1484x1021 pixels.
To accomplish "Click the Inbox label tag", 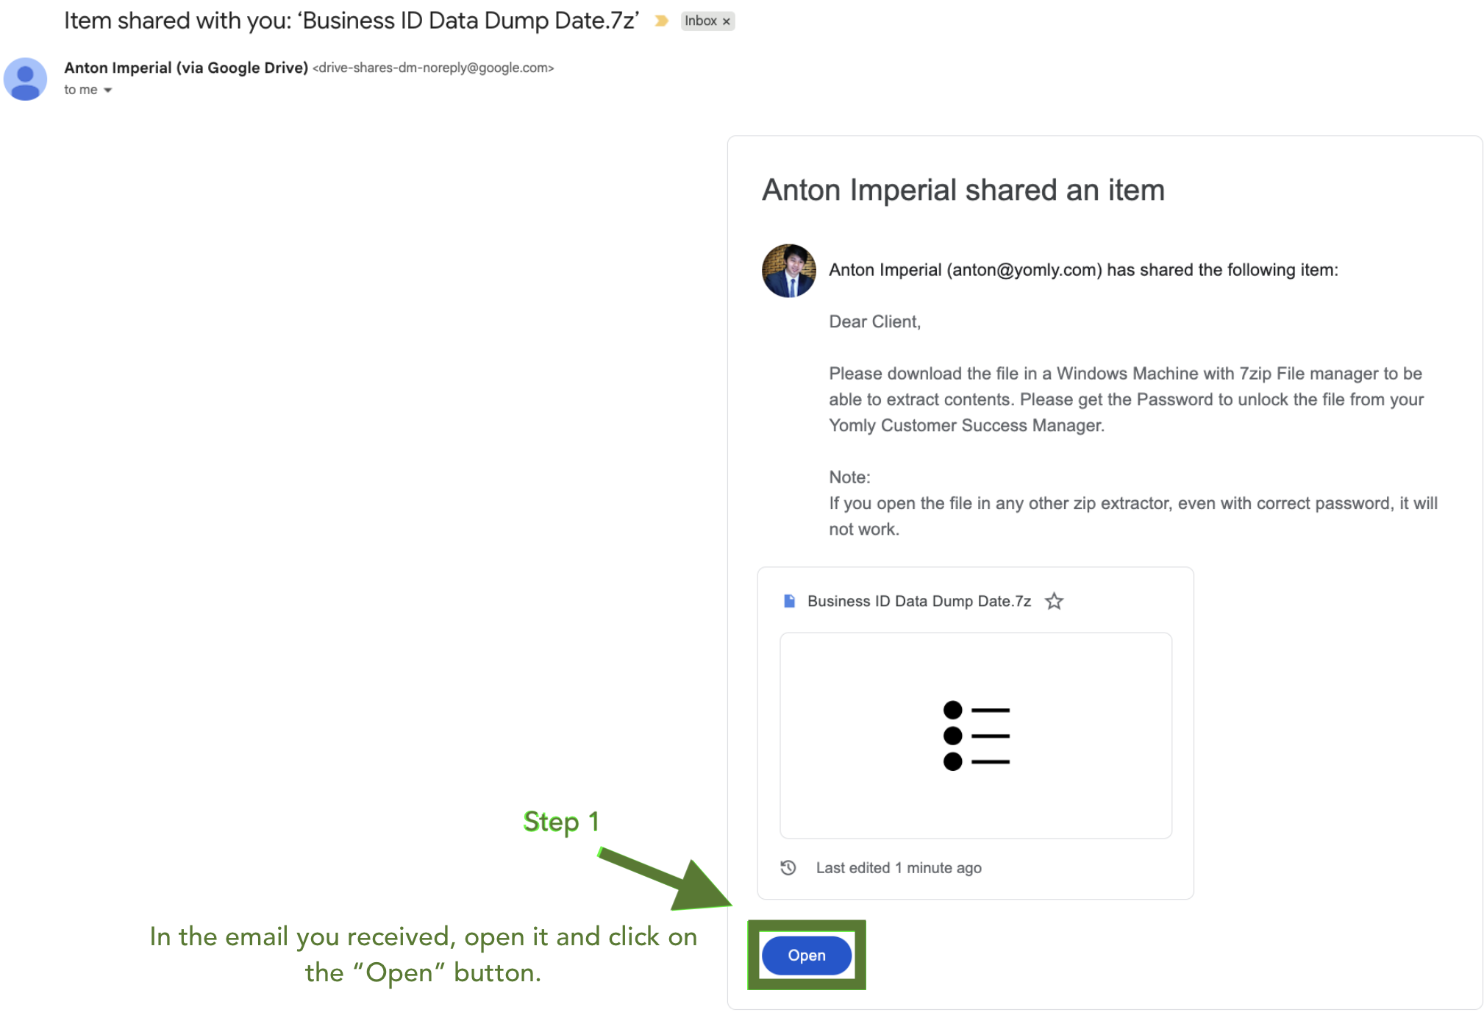I will 700,21.
